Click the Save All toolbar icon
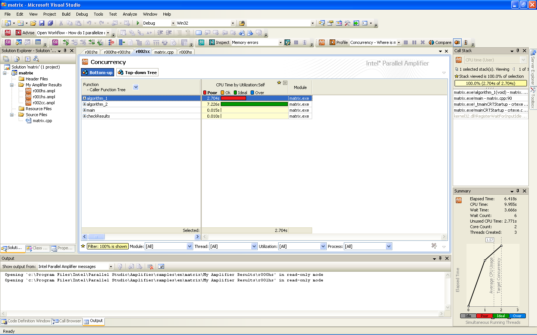 tap(50, 23)
